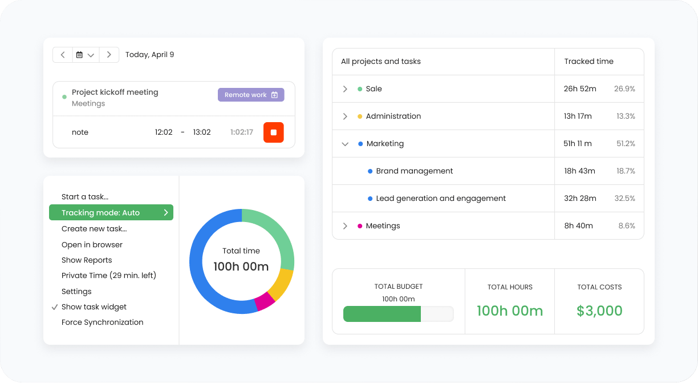Toggle Show task widget checkmark
Image resolution: width=698 pixels, height=383 pixels.
[x=55, y=307]
